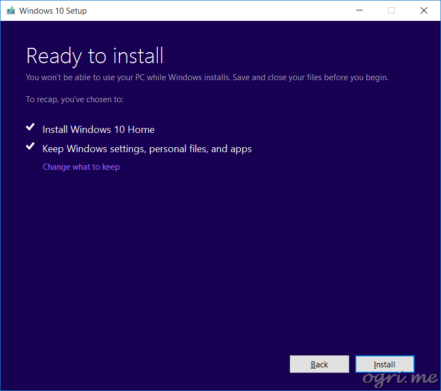Close the Windows 10 Setup window

click(x=424, y=10)
